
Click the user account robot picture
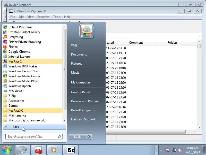coord(87,31)
